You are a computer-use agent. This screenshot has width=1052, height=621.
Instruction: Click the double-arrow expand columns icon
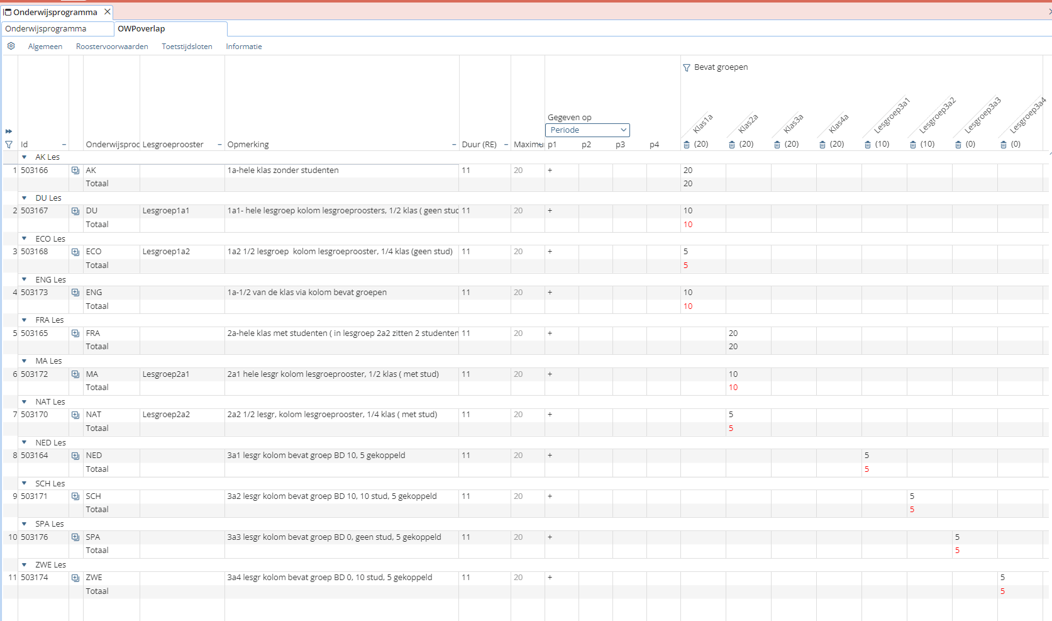(9, 131)
